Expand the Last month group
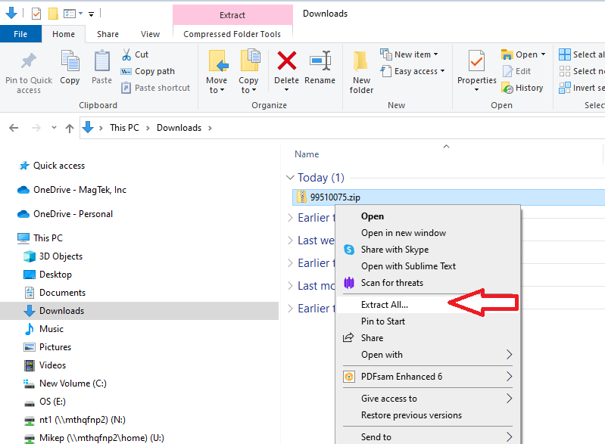Viewport: 605px width, 444px height. (x=290, y=286)
